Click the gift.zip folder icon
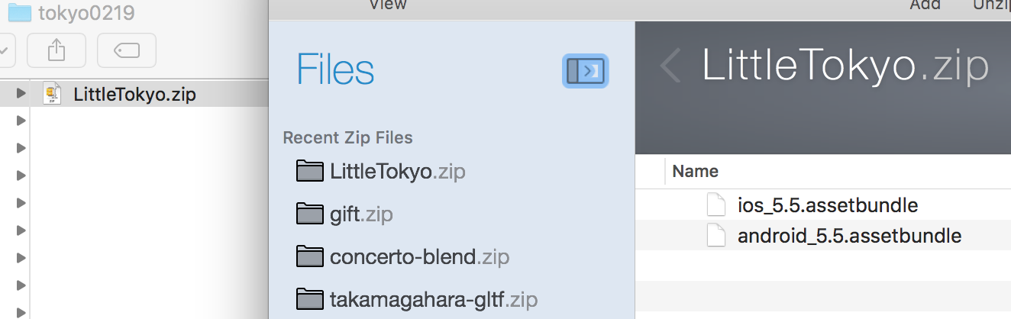Image resolution: width=1011 pixels, height=319 pixels. [309, 214]
